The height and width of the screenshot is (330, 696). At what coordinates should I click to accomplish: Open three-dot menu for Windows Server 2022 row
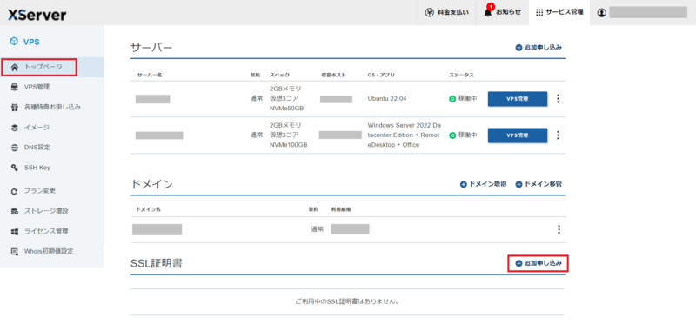[x=558, y=135]
